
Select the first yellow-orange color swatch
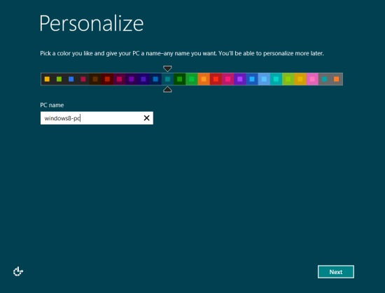point(47,79)
